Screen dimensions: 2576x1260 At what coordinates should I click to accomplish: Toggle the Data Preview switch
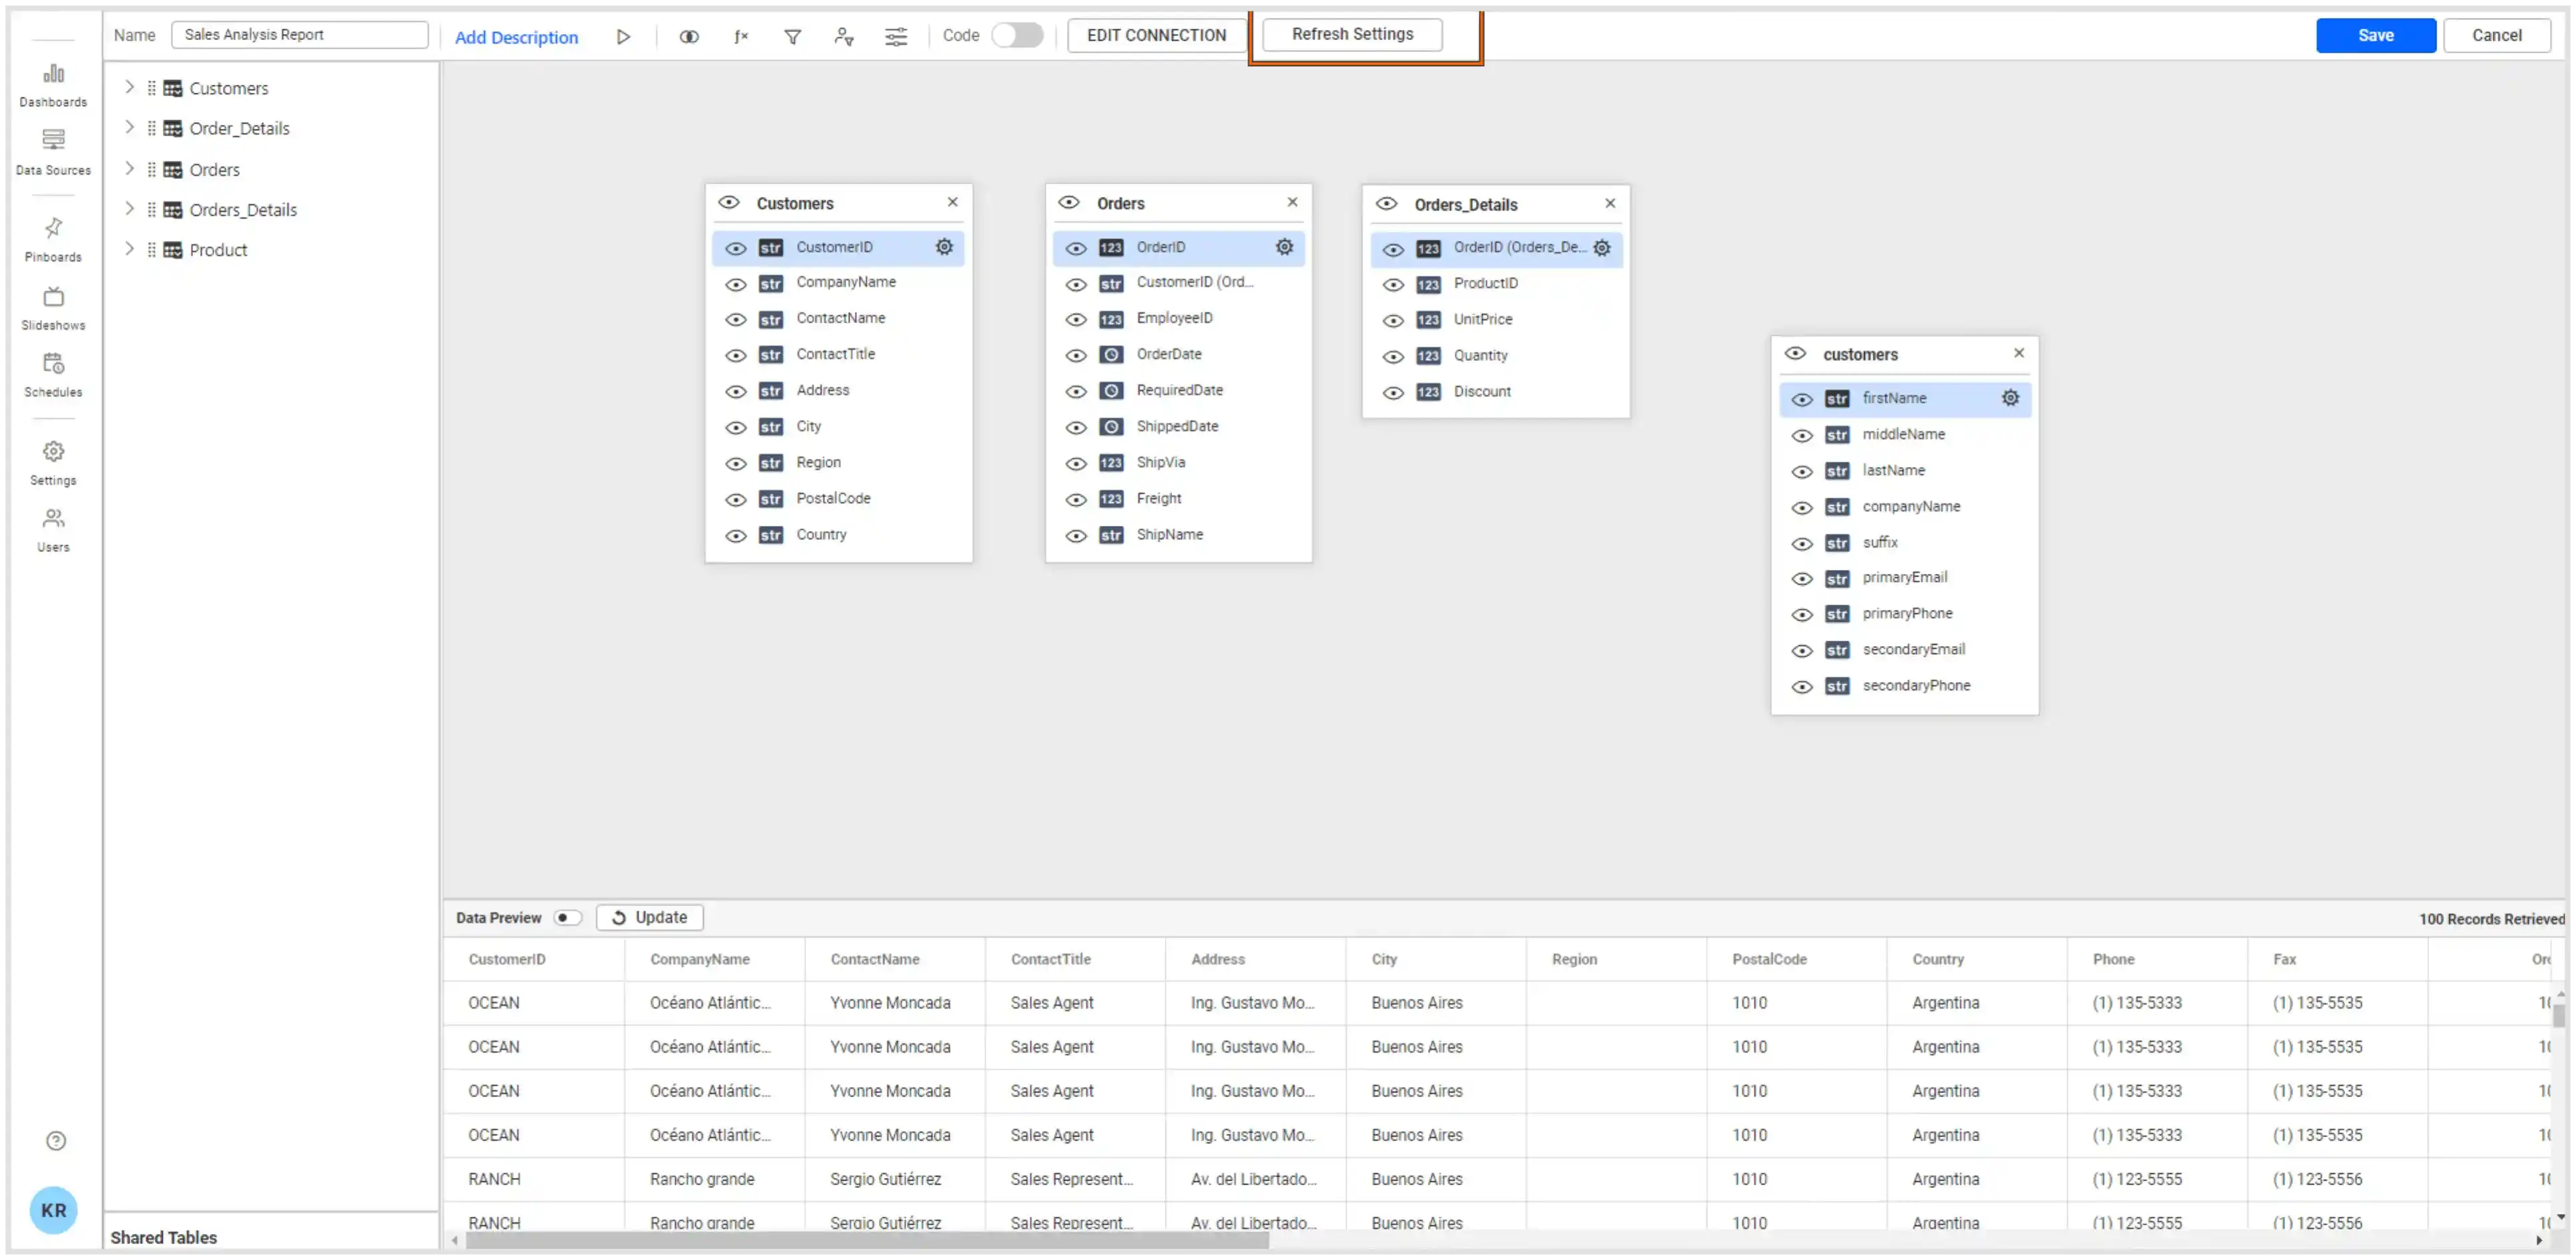[567, 917]
